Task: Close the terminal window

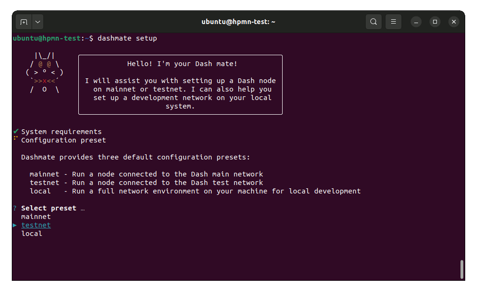Action: coord(454,22)
